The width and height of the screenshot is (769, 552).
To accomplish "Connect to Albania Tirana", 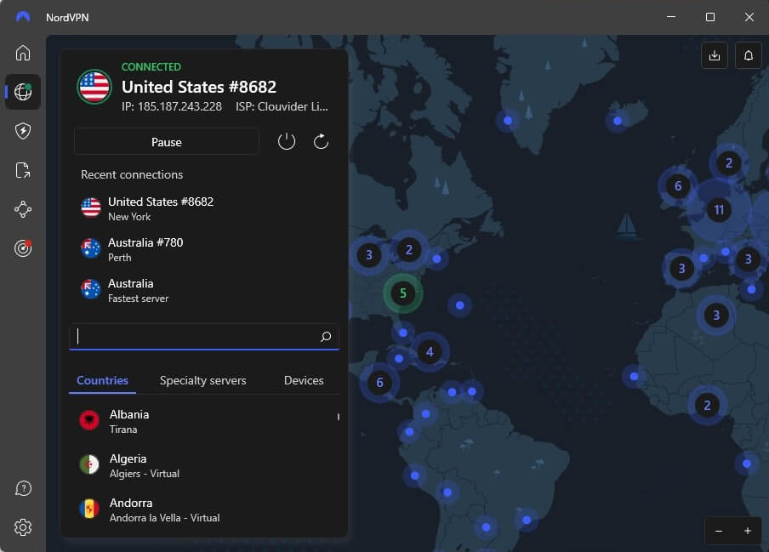I will (x=203, y=421).
